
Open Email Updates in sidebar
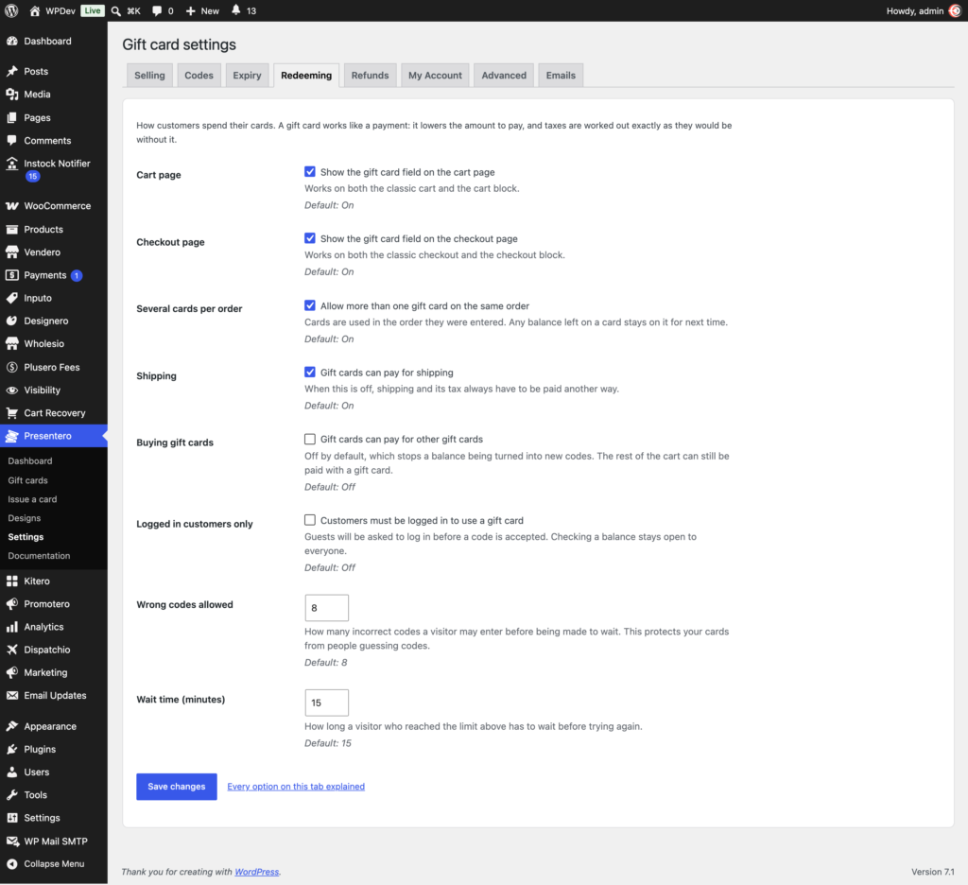pyautogui.click(x=54, y=695)
